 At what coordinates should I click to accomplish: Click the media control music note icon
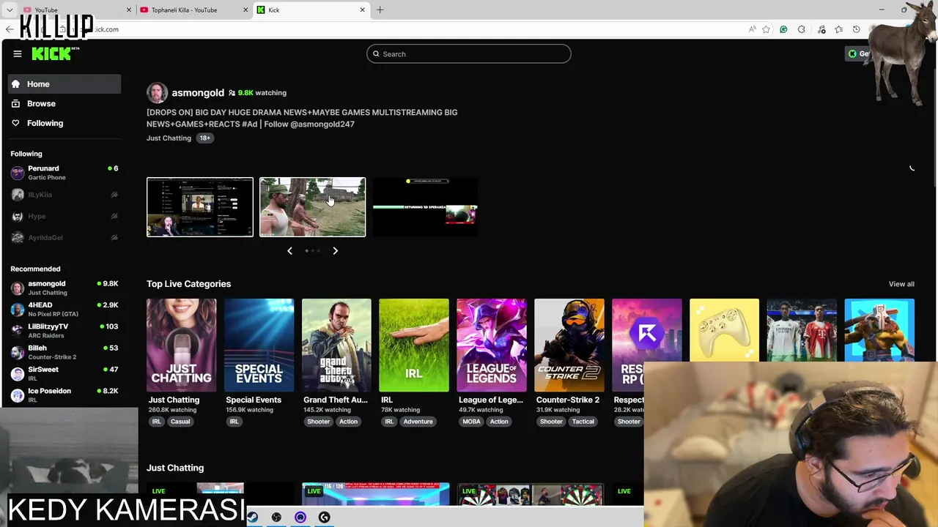point(821,29)
